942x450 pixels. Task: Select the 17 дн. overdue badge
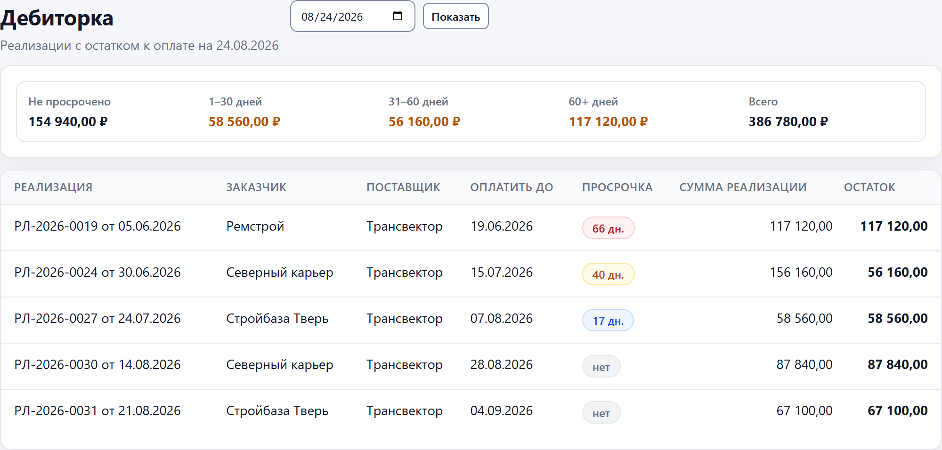608,321
